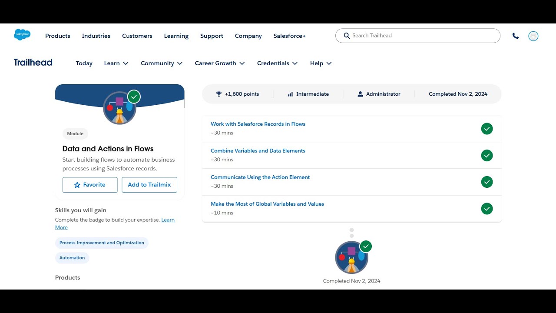Open the Industries menu
Screen dimensions: 556x313
[x=96, y=36]
